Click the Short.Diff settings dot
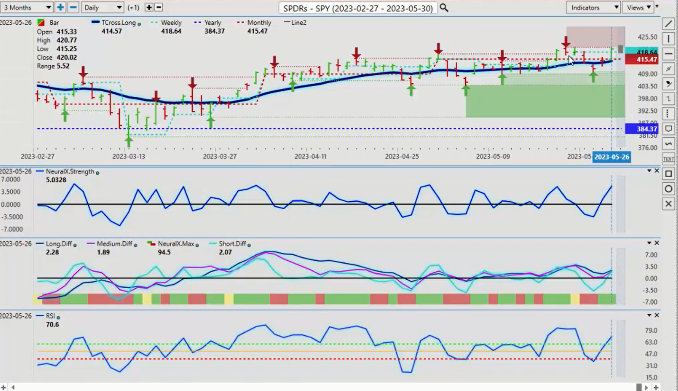Image resolution: width=678 pixels, height=391 pixels. 249,245
